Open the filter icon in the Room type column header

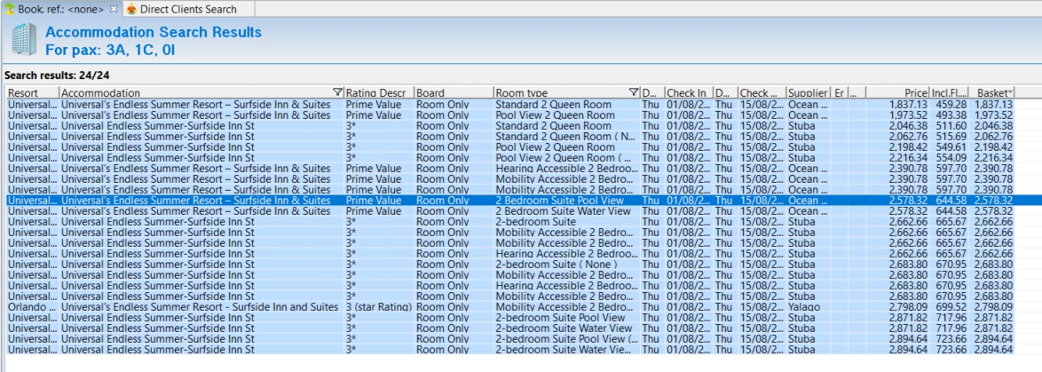point(634,93)
